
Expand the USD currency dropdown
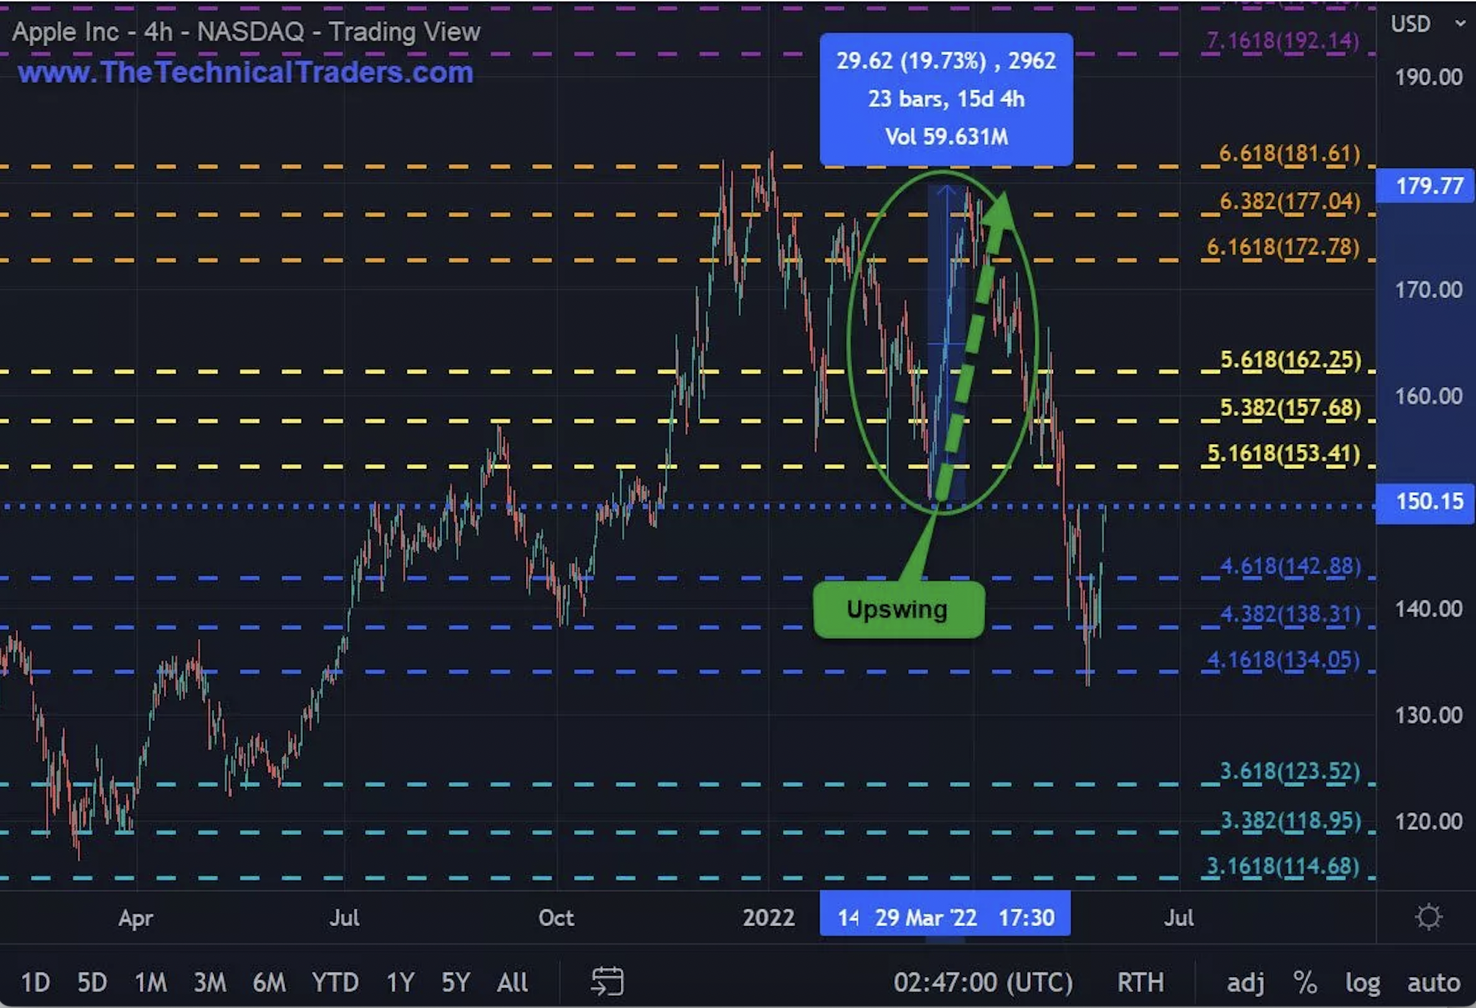coord(1428,24)
